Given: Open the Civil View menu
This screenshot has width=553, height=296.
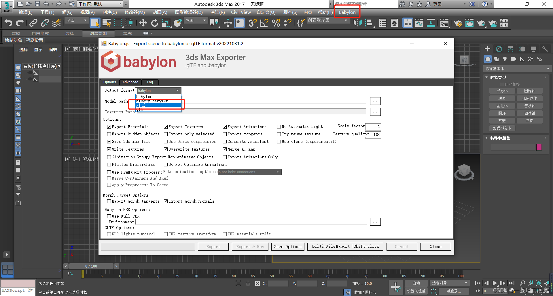Looking at the screenshot, I should pyautogui.click(x=241, y=12).
